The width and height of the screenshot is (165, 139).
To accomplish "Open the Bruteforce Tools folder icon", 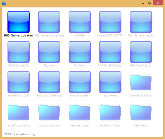I will pos(19,112).
